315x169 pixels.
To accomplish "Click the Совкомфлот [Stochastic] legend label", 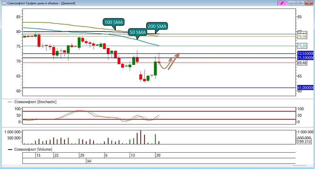I will [35, 102].
